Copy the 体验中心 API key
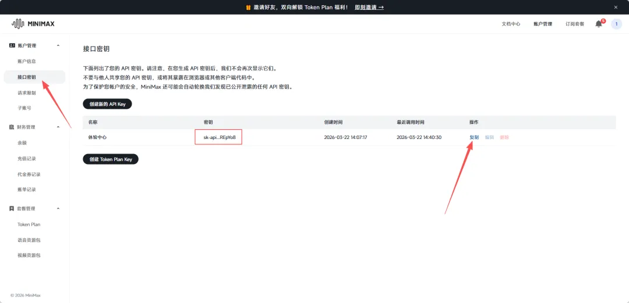629x303 pixels. pyautogui.click(x=474, y=137)
